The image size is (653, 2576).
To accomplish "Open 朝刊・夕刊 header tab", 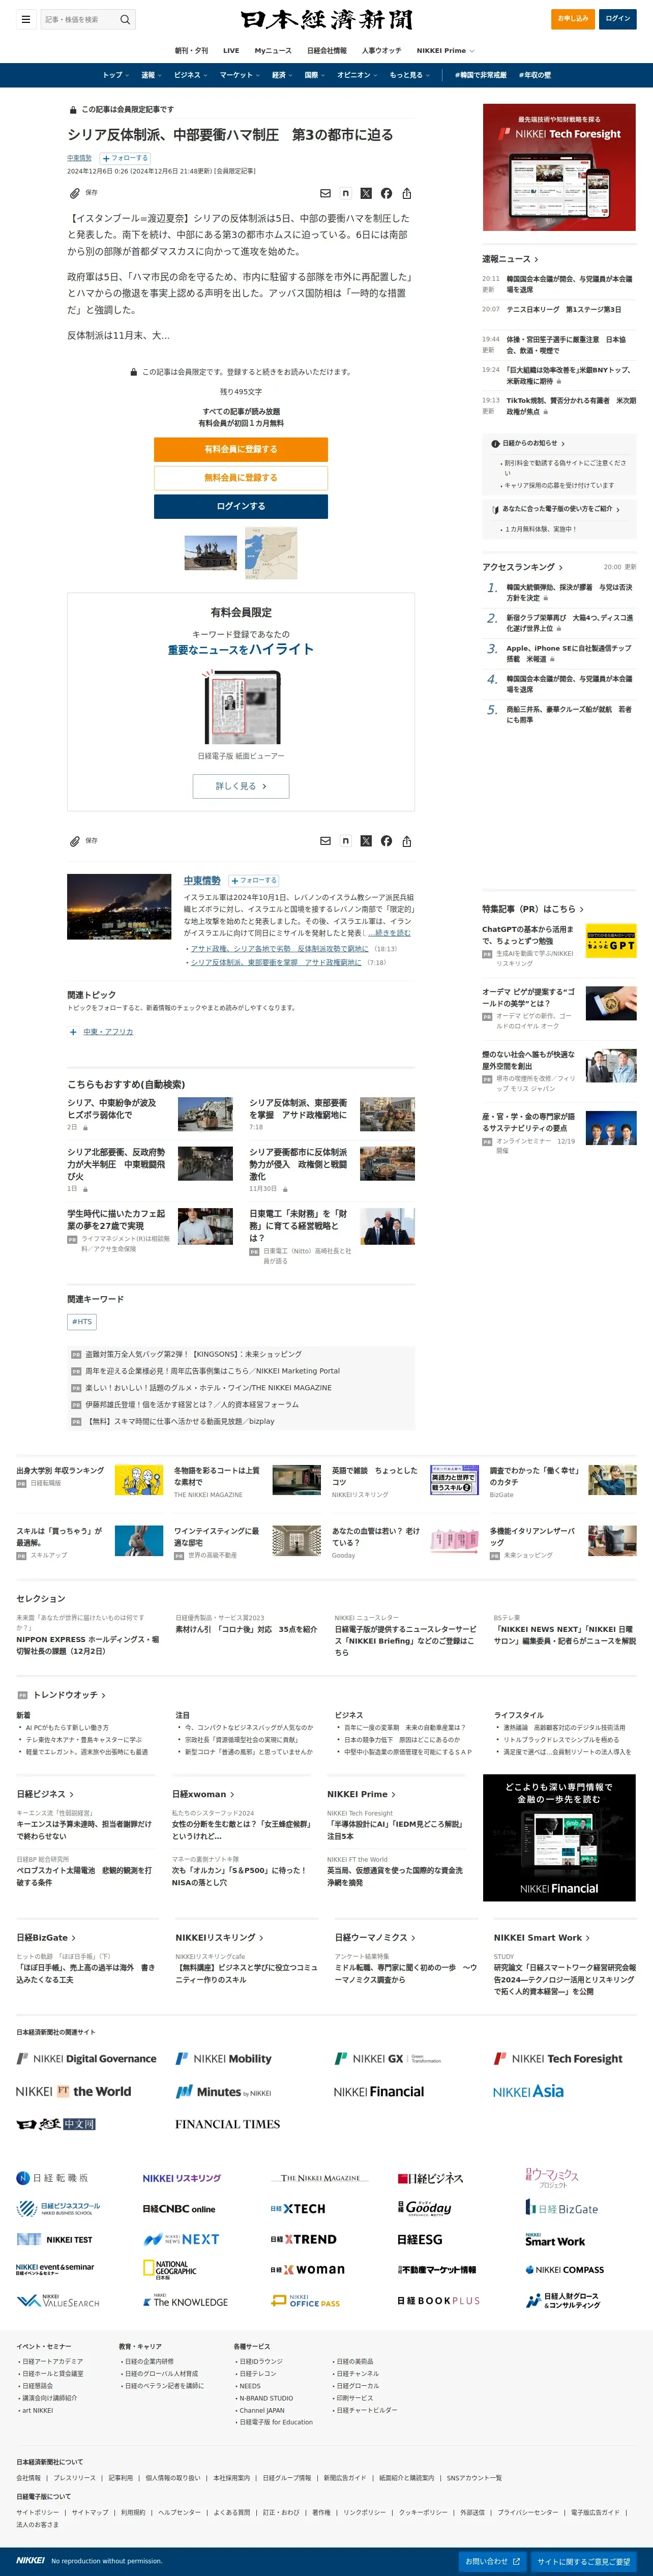I will [x=192, y=50].
